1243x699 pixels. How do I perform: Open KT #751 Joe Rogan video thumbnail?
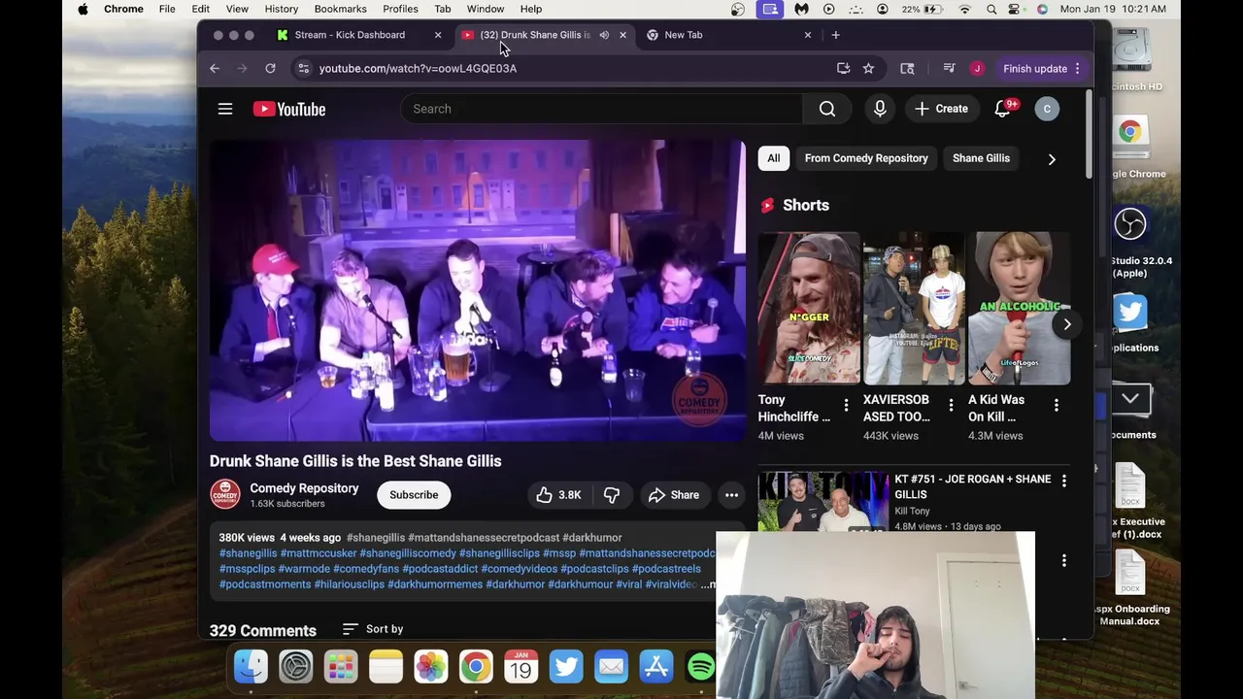click(x=823, y=502)
